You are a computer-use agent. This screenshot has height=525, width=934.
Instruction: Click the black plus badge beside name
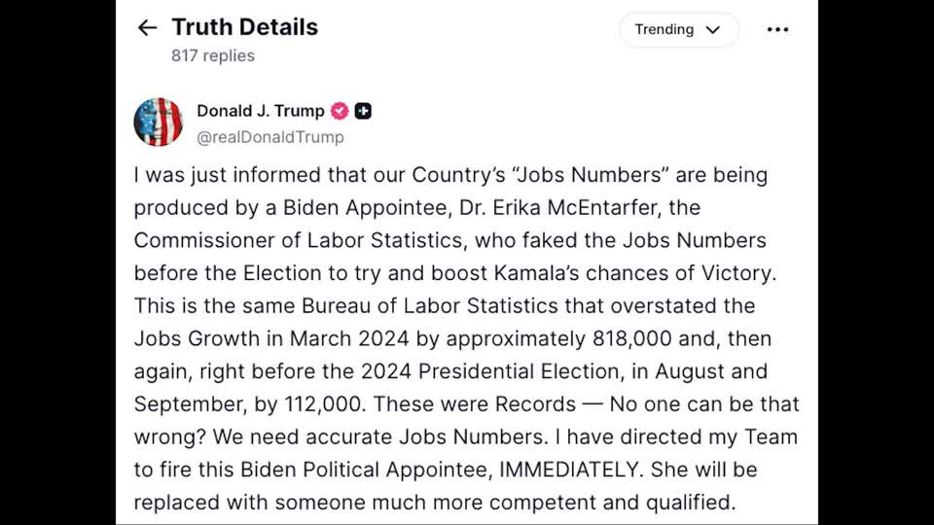point(363,111)
